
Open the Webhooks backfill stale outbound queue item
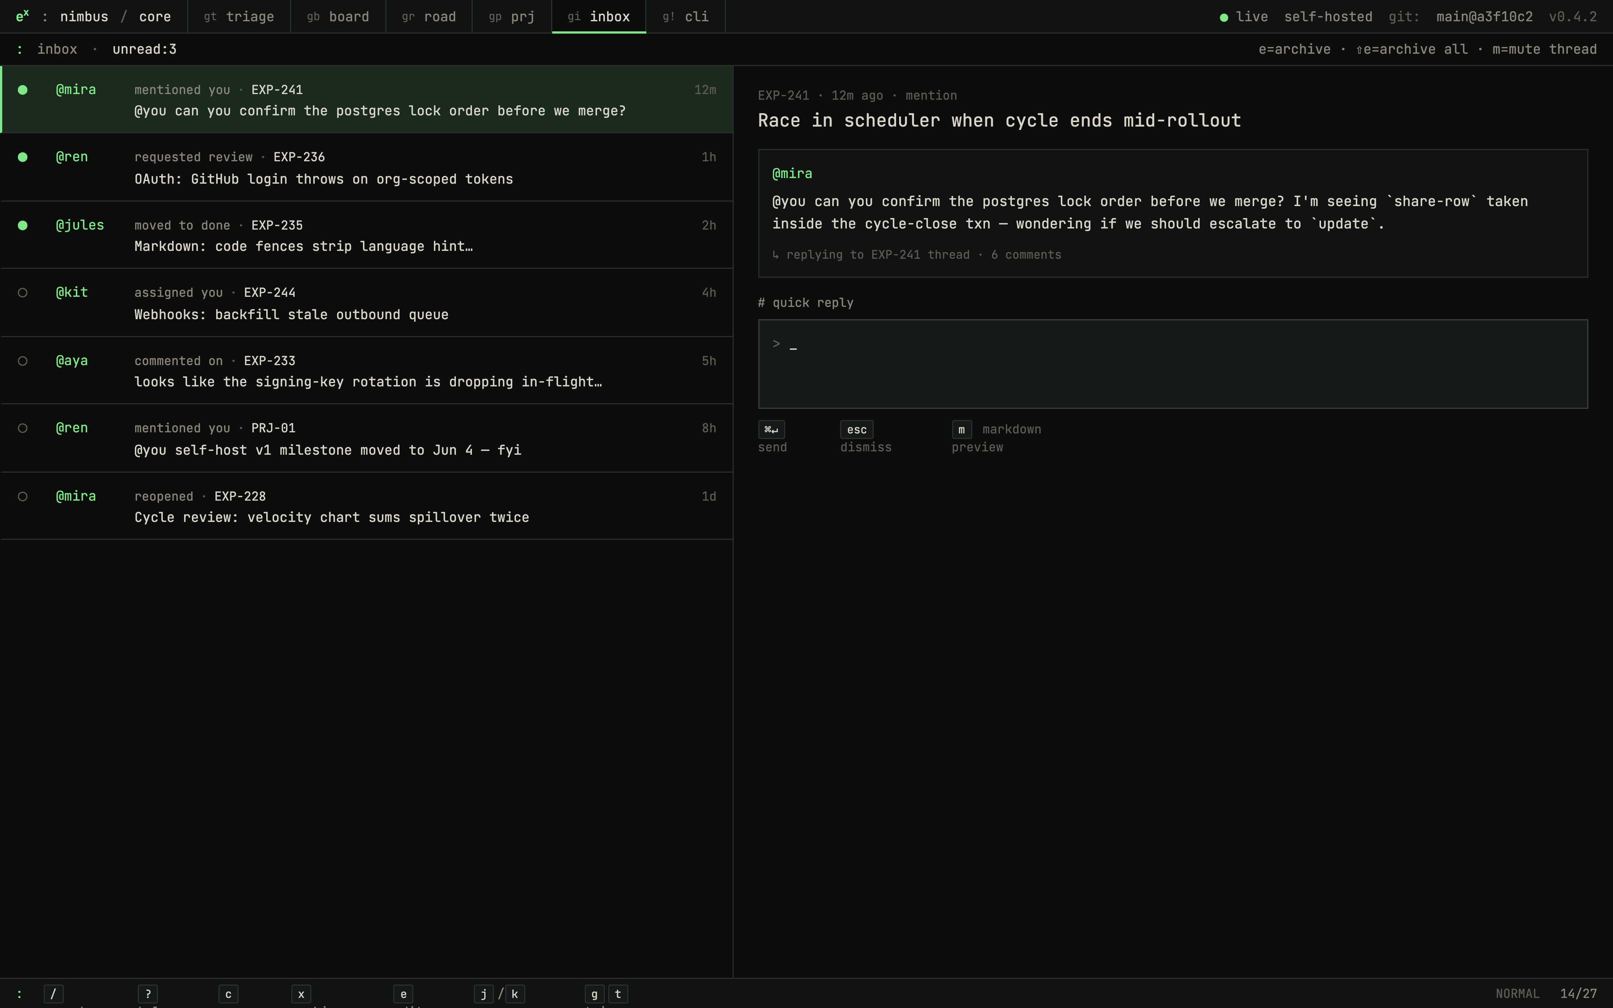(367, 303)
